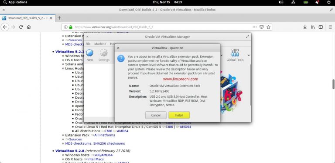This screenshot has height=163, width=335.
Task: Open the Firefox hamburger menu
Action: (330, 27)
